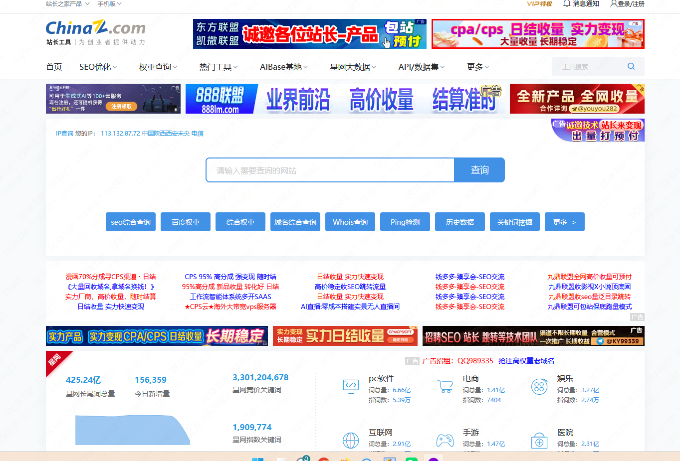Click the website query input field
The width and height of the screenshot is (680, 461).
click(330, 170)
